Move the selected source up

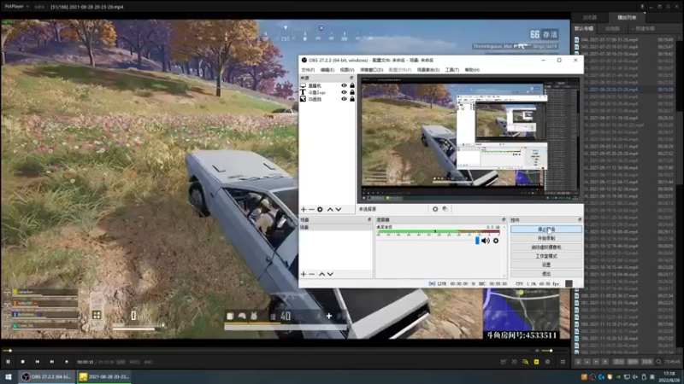pyautogui.click(x=330, y=209)
